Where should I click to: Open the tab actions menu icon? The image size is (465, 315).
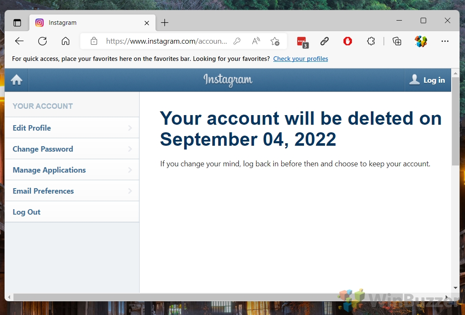click(x=17, y=23)
